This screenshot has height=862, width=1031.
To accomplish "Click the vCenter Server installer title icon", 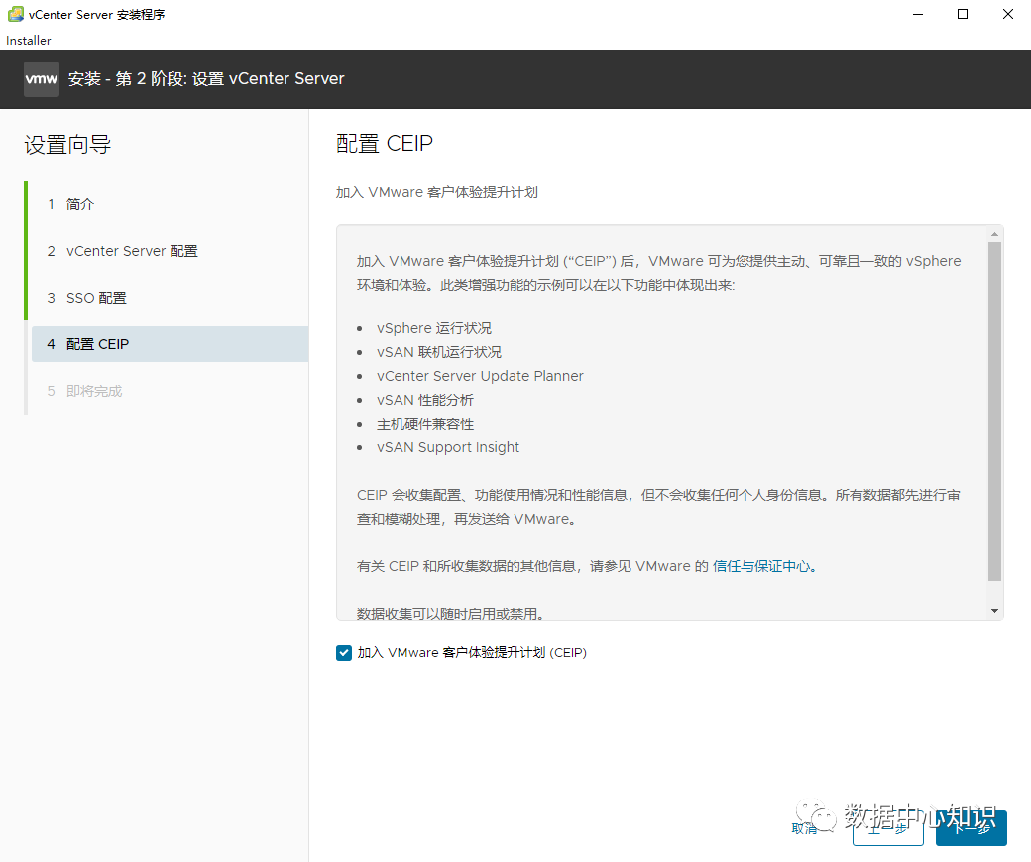I will pos(16,14).
